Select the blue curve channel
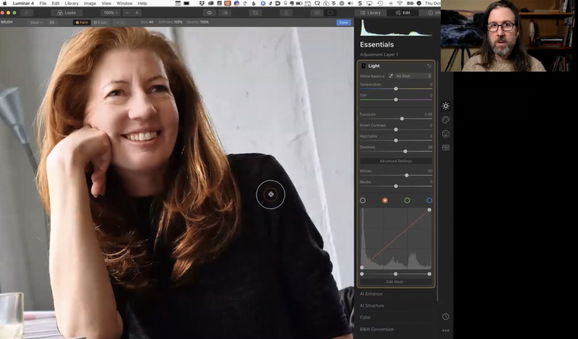This screenshot has width=578, height=339. pyautogui.click(x=429, y=200)
